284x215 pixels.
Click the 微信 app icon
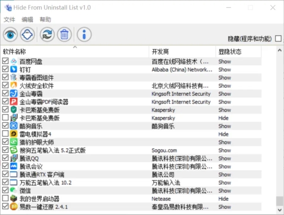coord(14,190)
